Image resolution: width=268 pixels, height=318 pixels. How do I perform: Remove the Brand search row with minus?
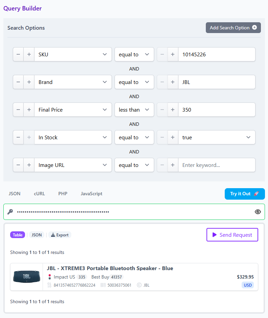pyautogui.click(x=18, y=82)
